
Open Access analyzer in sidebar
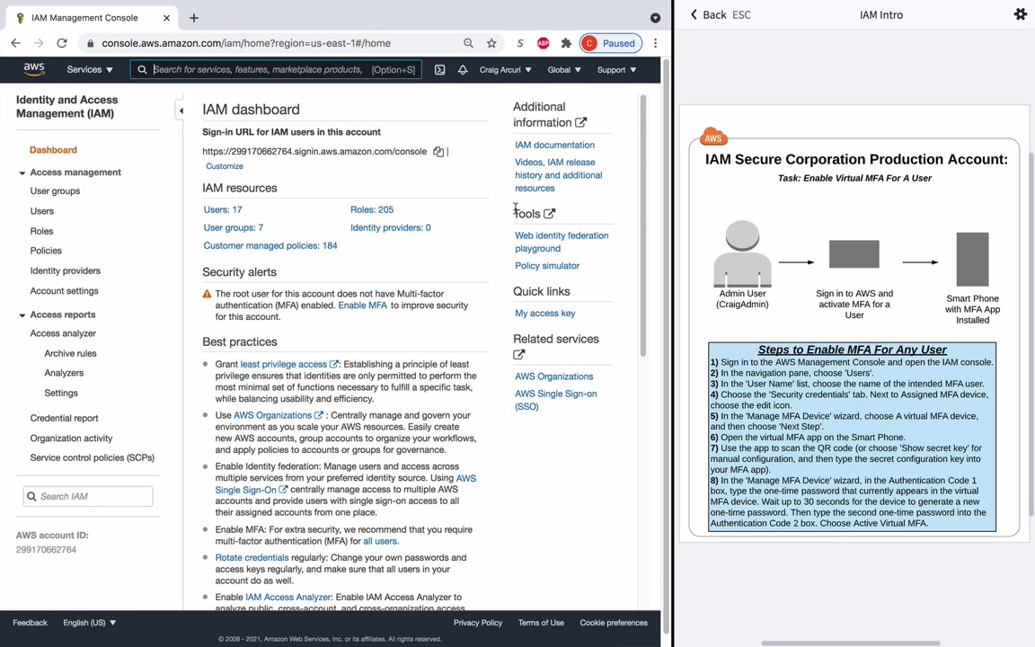coord(63,333)
